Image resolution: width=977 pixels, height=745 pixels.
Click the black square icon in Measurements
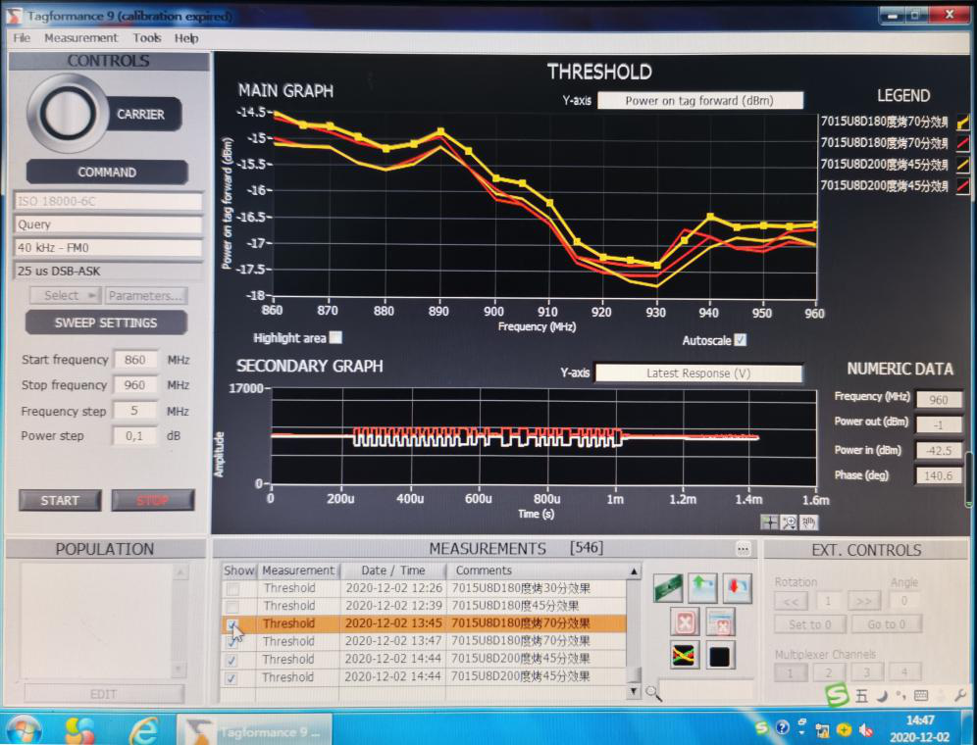pos(720,655)
